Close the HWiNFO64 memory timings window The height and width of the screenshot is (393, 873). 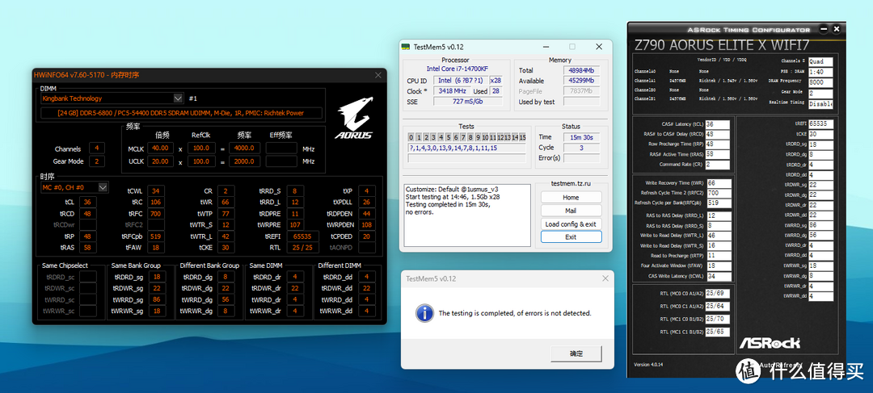click(x=378, y=75)
